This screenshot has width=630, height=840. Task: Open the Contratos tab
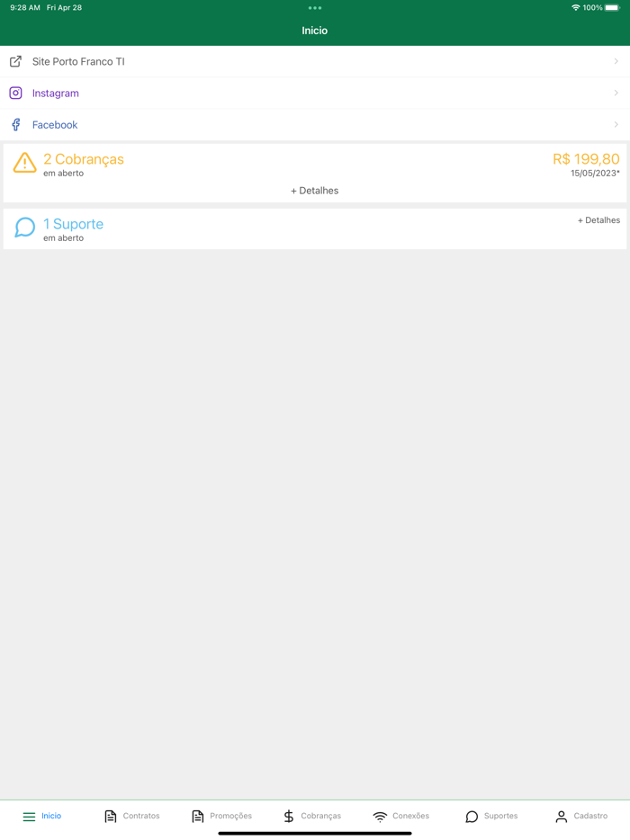(x=132, y=816)
